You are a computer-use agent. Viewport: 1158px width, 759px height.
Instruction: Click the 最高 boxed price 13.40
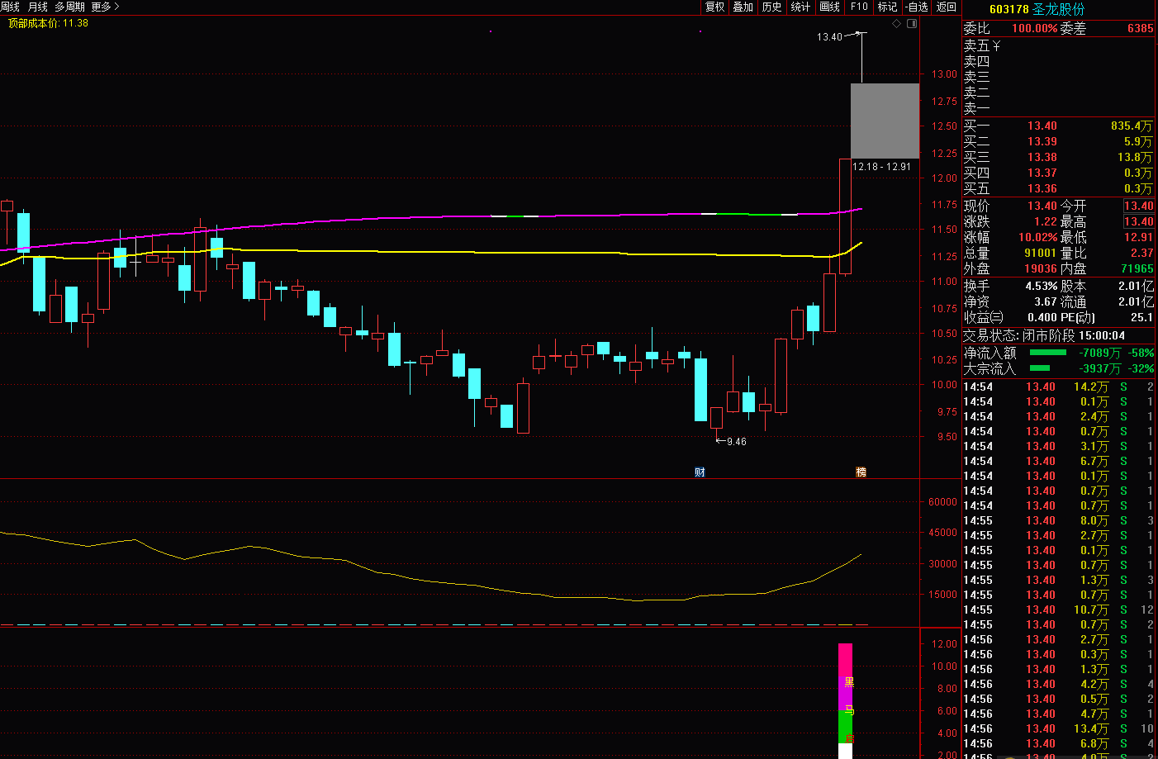click(x=1138, y=222)
